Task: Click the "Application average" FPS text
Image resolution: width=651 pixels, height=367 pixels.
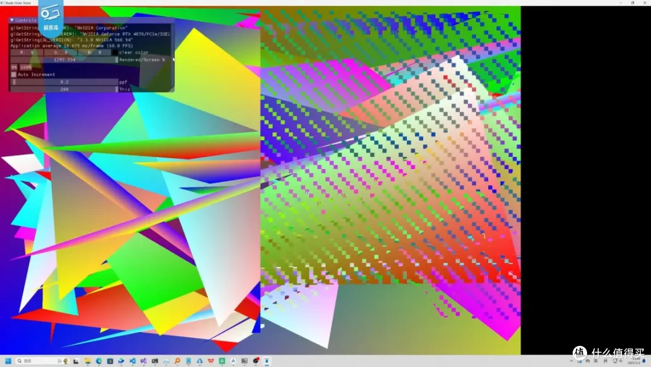Action: tap(72, 46)
